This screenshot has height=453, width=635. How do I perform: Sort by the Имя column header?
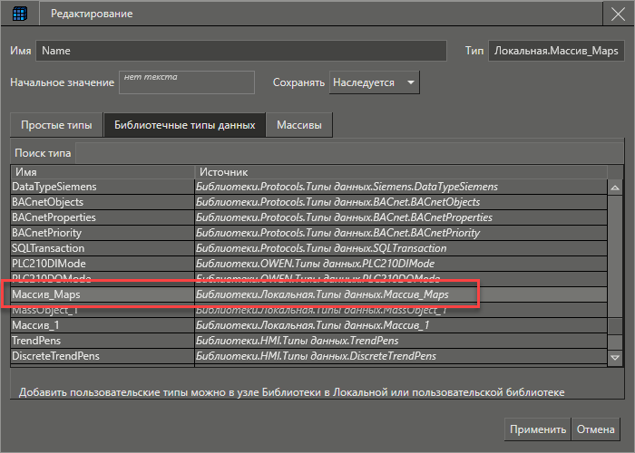click(103, 171)
